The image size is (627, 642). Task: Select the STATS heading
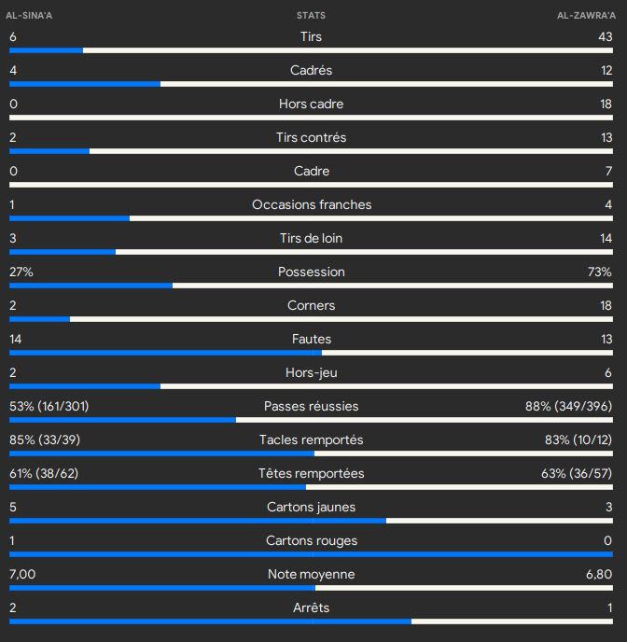coord(311,16)
